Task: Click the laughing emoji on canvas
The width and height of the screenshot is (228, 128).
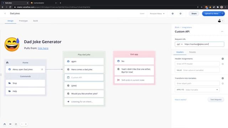Action: [12, 44]
